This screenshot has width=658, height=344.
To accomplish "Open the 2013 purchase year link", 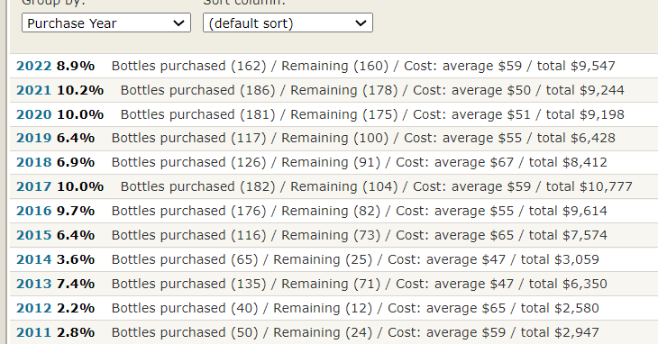I will pyautogui.click(x=34, y=284).
